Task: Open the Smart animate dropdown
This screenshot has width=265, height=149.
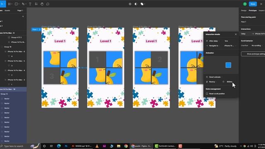Action: 216,77
